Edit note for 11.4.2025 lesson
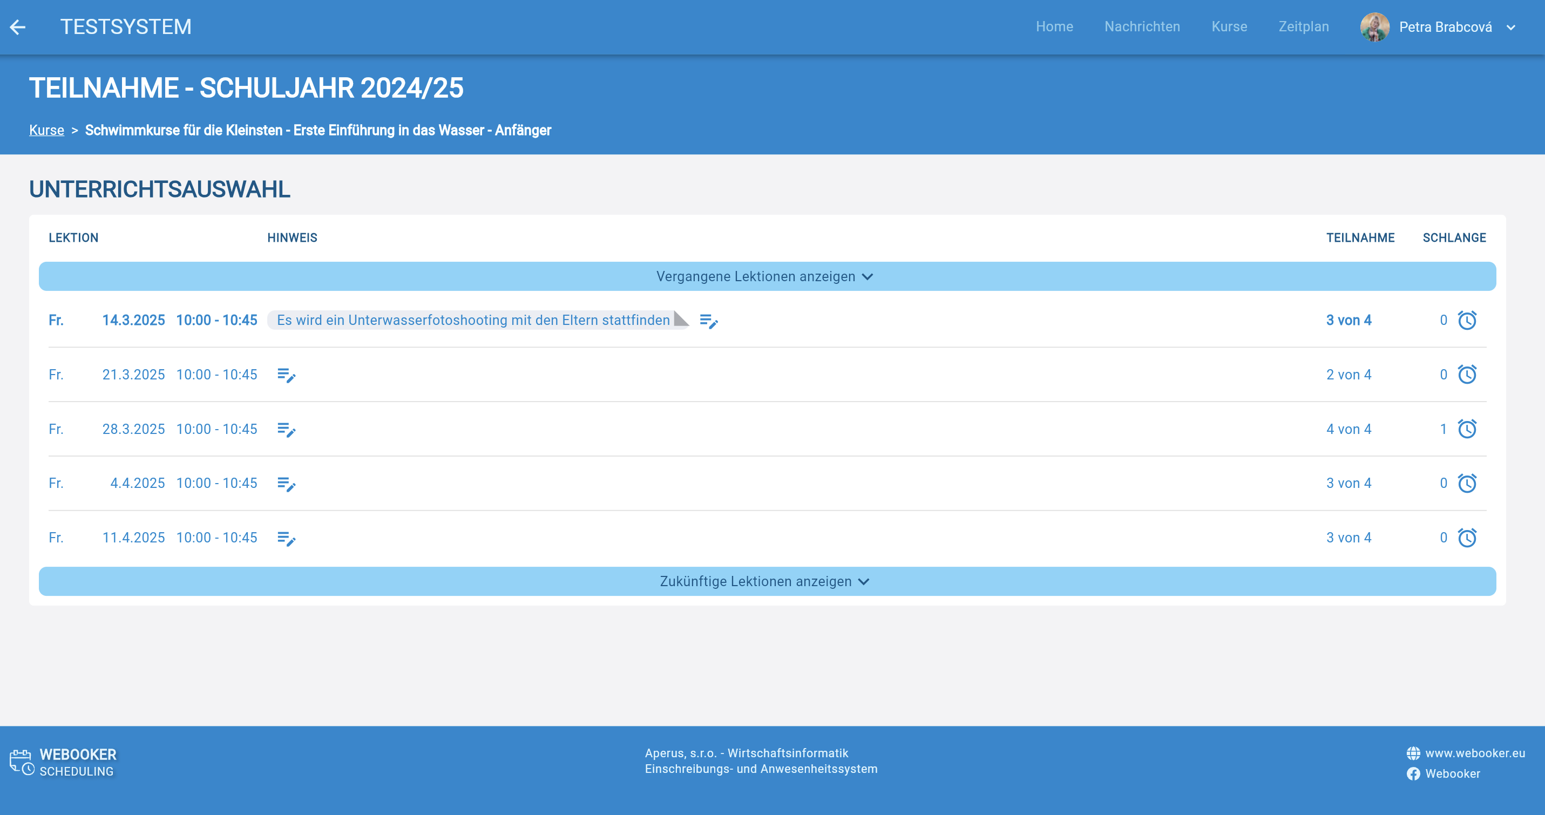 [x=286, y=538]
